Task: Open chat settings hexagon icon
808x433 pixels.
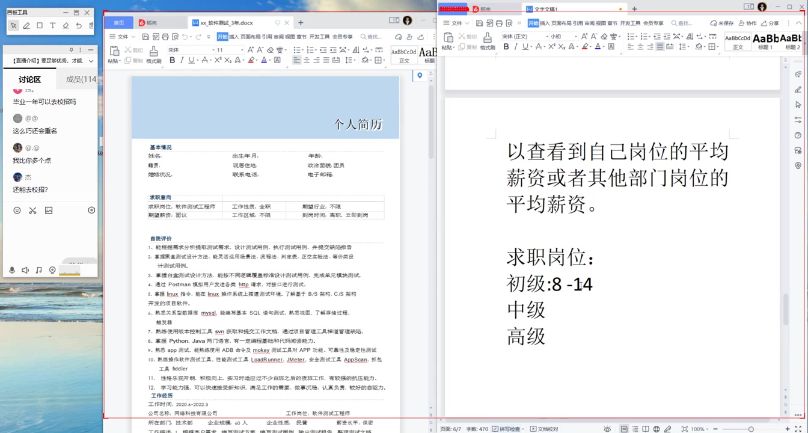Action: [x=91, y=210]
